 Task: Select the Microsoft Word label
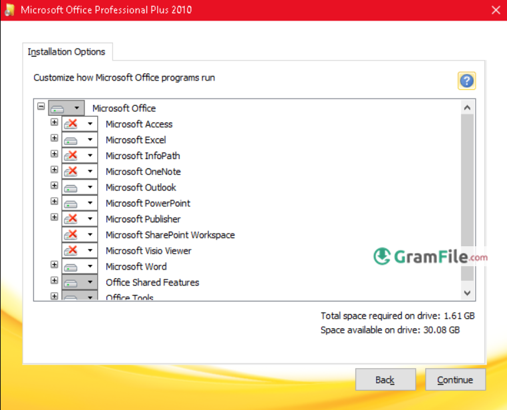(136, 267)
